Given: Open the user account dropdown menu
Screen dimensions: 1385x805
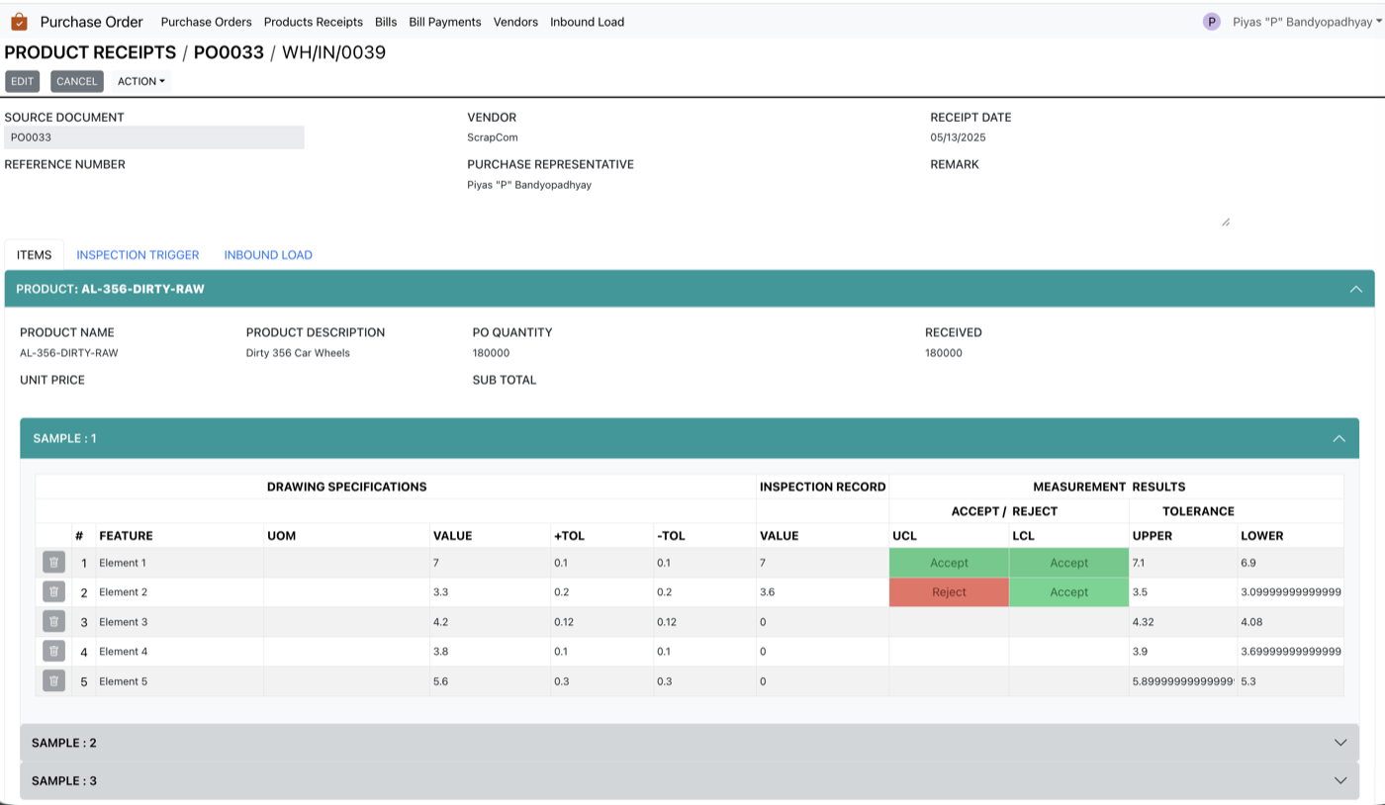Looking at the screenshot, I should [1307, 22].
